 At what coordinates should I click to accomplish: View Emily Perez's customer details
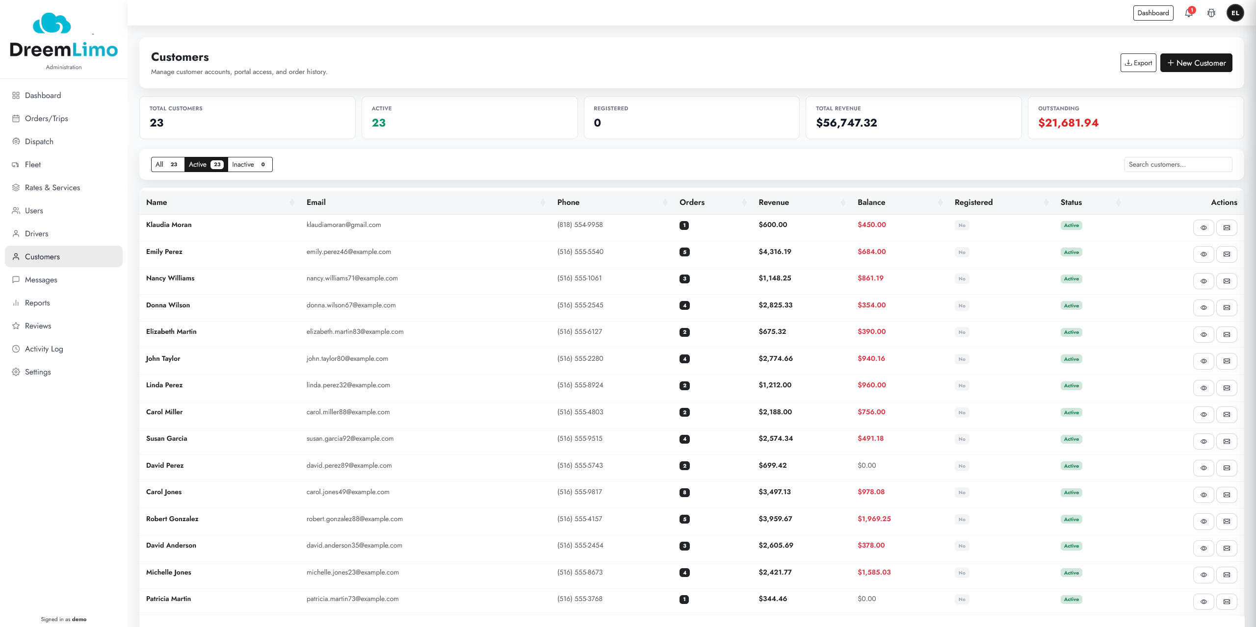[1204, 254]
